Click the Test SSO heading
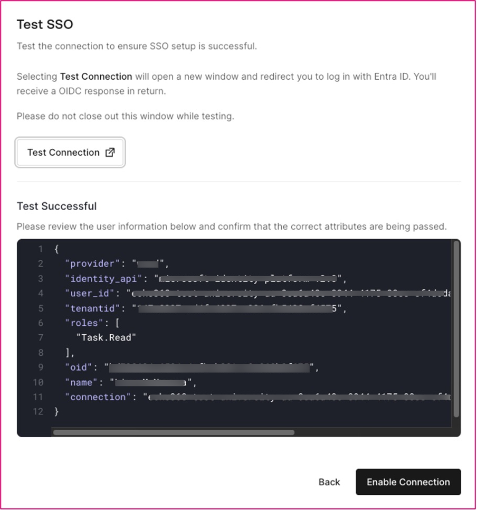Image resolution: width=477 pixels, height=510 pixels. (45, 24)
